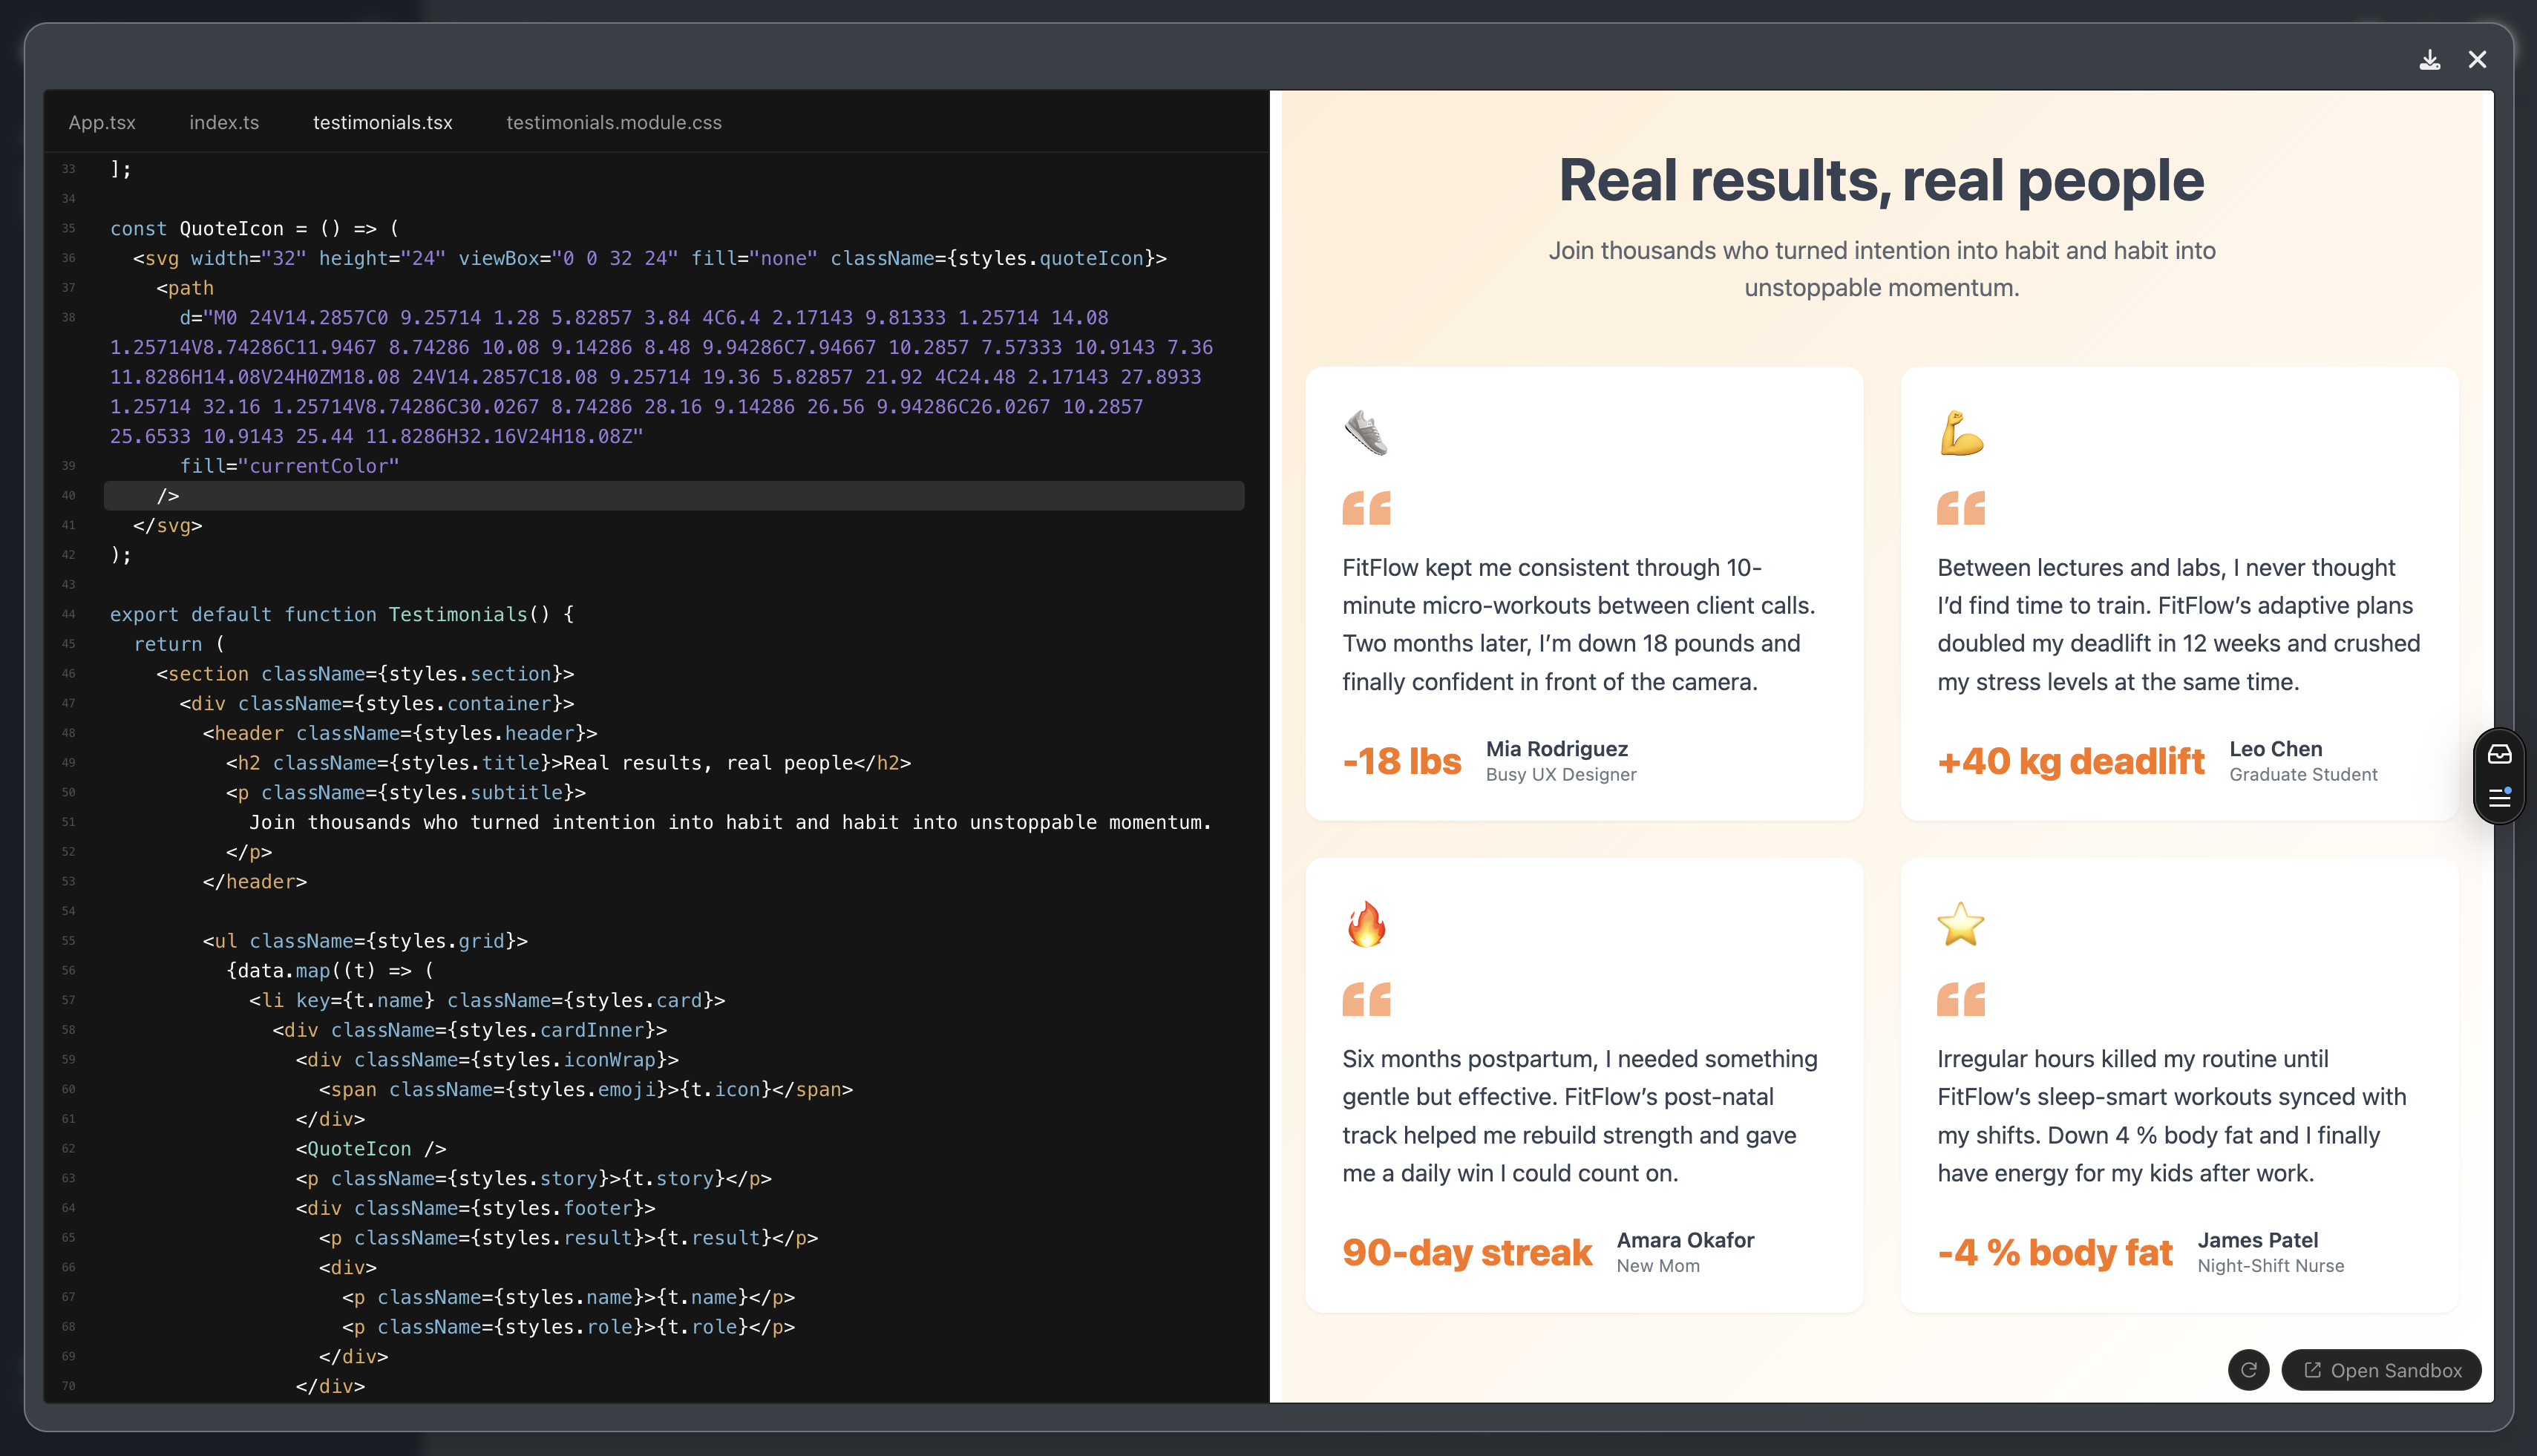
Task: Switch to the index.ts tab
Action: point(224,122)
